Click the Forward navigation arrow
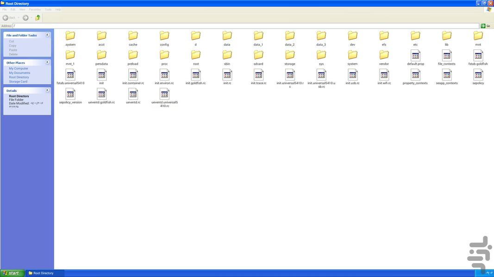Screen dimensions: 494x277 (25, 18)
